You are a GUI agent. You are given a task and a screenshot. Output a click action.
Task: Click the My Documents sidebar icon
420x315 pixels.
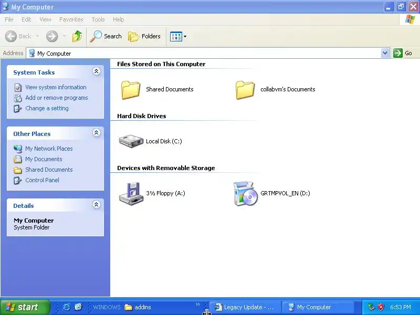pyautogui.click(x=18, y=160)
